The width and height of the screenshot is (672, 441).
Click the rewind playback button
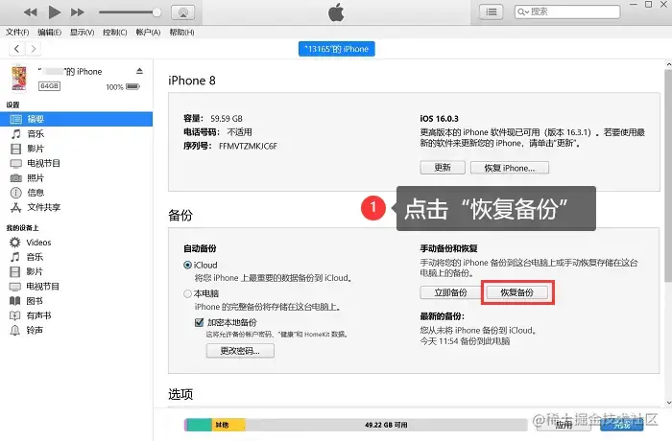tap(30, 12)
